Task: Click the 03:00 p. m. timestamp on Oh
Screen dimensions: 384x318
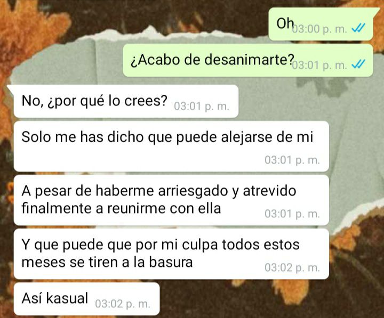Action: [320, 29]
